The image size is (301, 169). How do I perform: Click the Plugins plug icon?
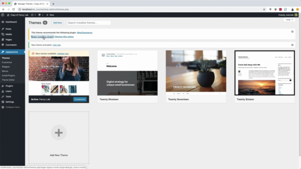pos(3,86)
